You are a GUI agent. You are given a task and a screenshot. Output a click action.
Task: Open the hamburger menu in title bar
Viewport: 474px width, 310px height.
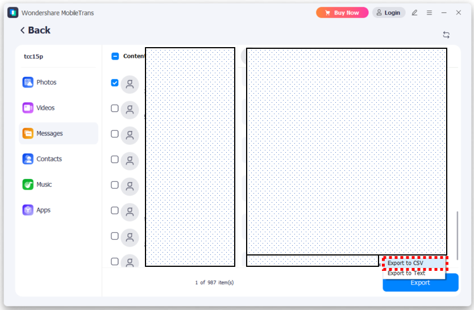pos(429,12)
